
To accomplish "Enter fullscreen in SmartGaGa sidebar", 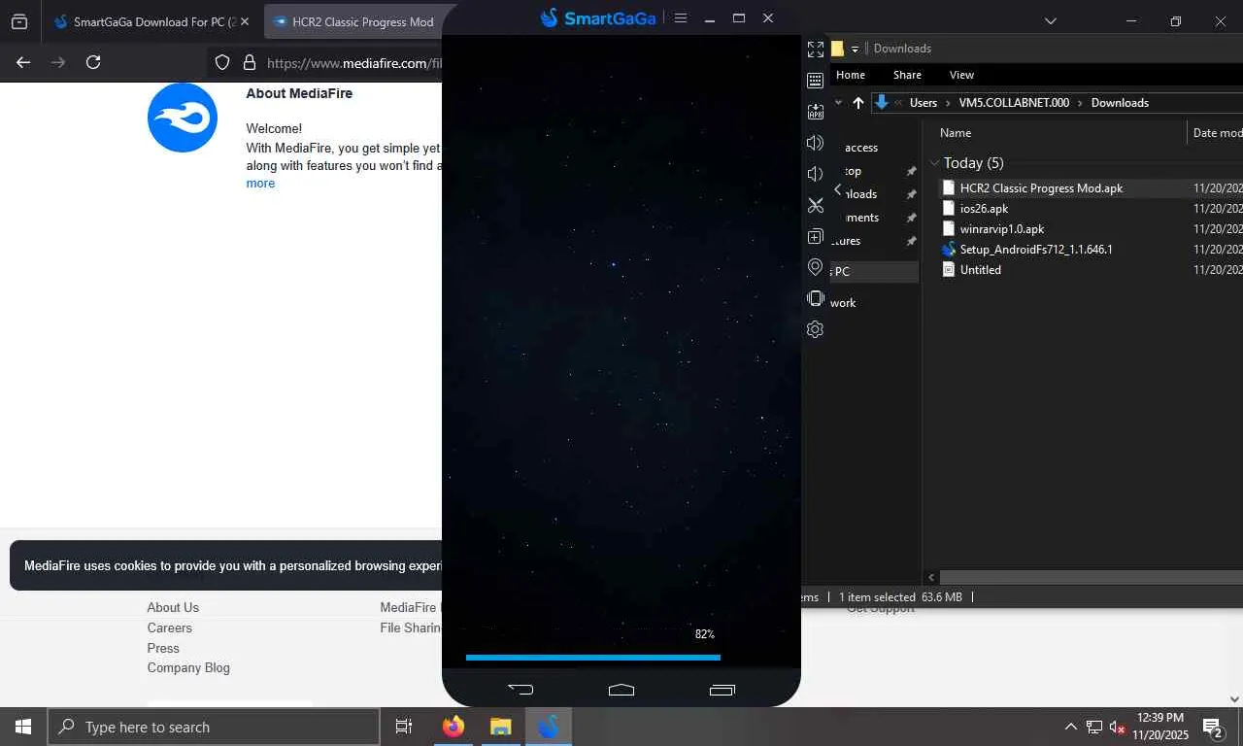I will (x=816, y=49).
